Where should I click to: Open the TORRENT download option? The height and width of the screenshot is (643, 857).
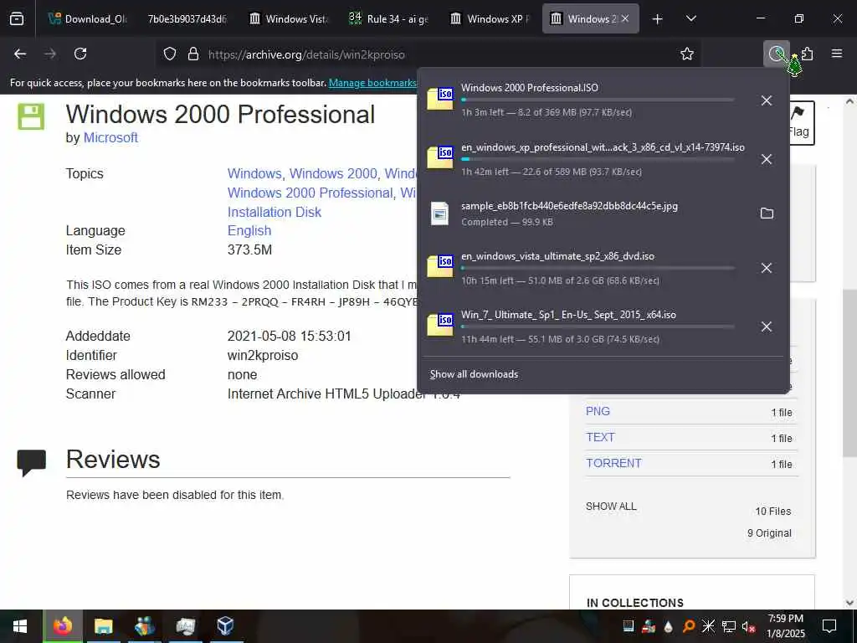pos(613,463)
